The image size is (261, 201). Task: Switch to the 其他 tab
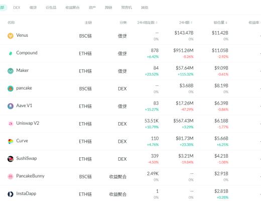click(145, 8)
